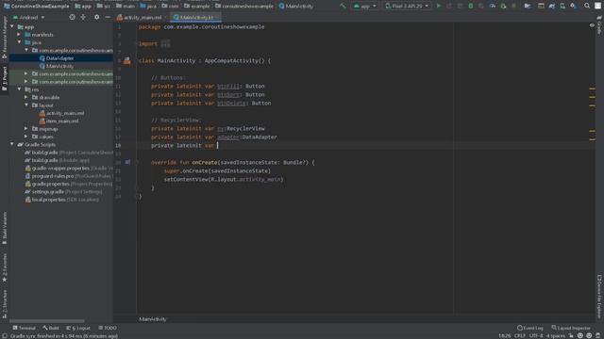The width and height of the screenshot is (604, 339).
Task: Collapse the app module tree node
Action: click(12, 27)
